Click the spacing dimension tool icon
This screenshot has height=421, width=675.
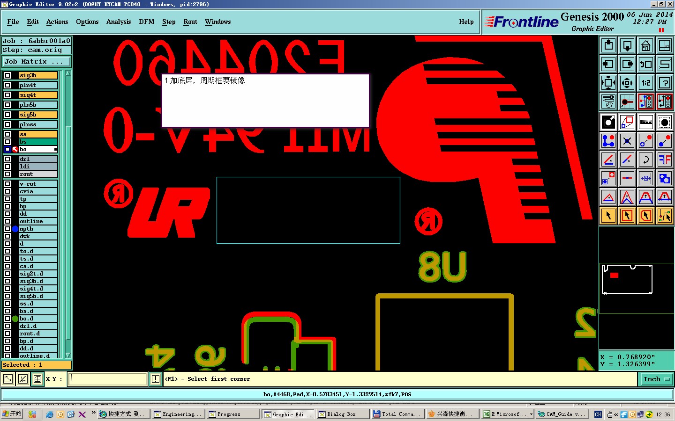[x=646, y=178]
